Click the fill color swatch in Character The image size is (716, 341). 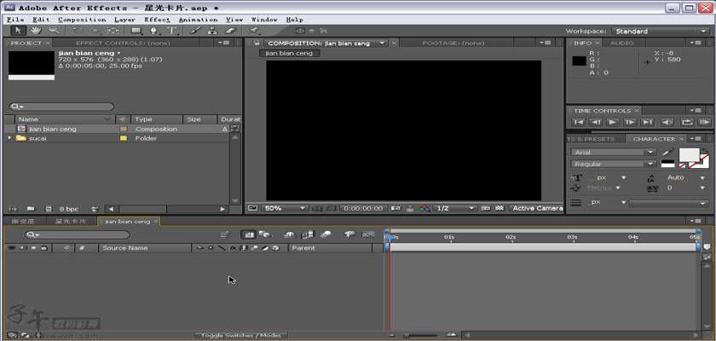(x=689, y=155)
